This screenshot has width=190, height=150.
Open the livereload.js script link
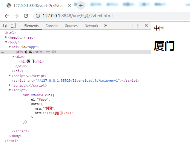tap(78, 81)
